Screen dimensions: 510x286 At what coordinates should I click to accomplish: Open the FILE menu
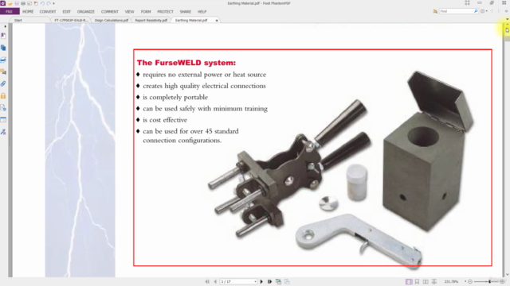coord(9,11)
